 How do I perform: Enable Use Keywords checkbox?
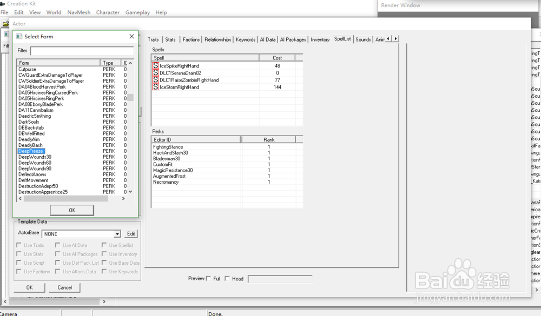pyautogui.click(x=104, y=272)
